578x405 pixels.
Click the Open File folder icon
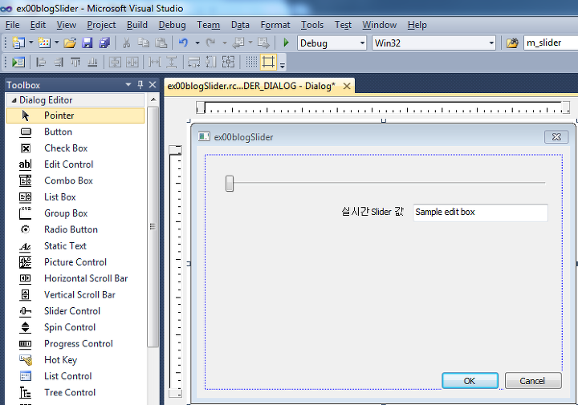[70, 43]
